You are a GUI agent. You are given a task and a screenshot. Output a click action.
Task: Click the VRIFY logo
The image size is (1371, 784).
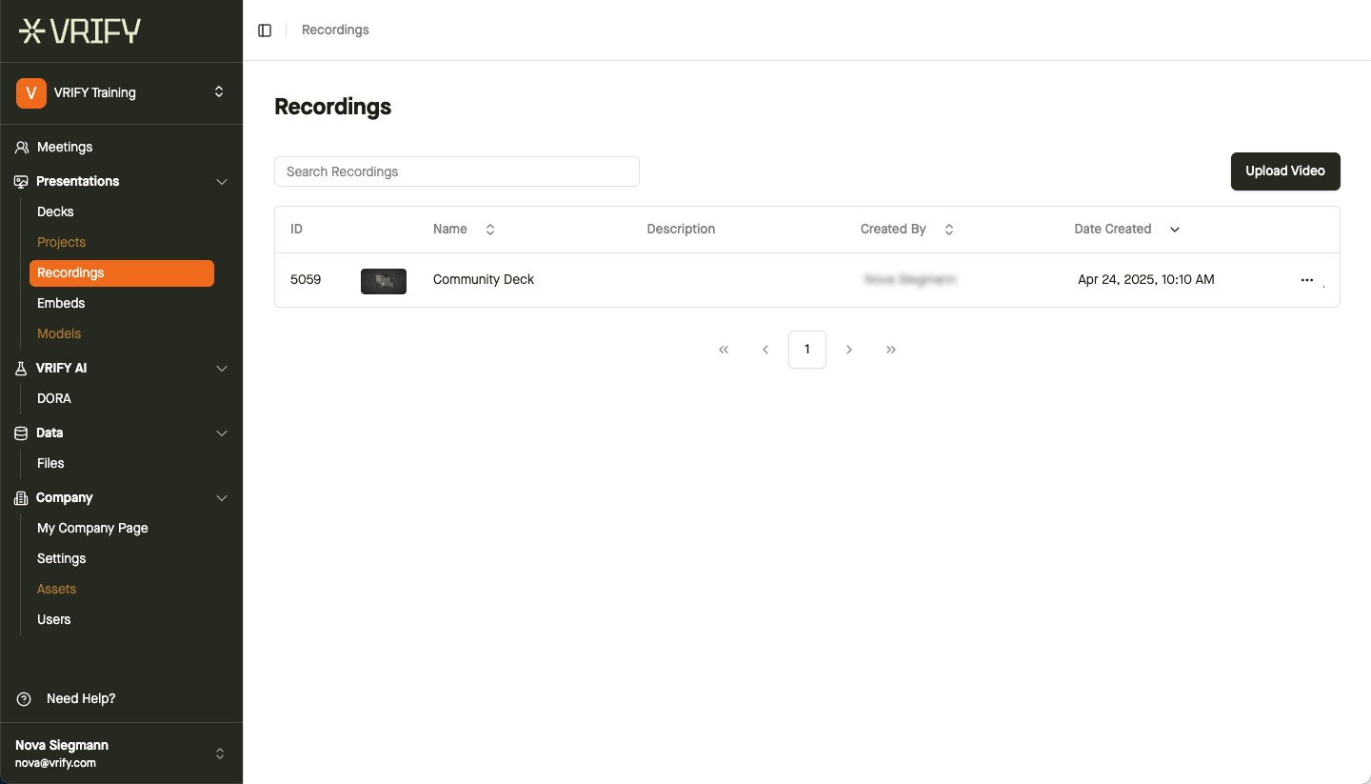pyautogui.click(x=80, y=31)
